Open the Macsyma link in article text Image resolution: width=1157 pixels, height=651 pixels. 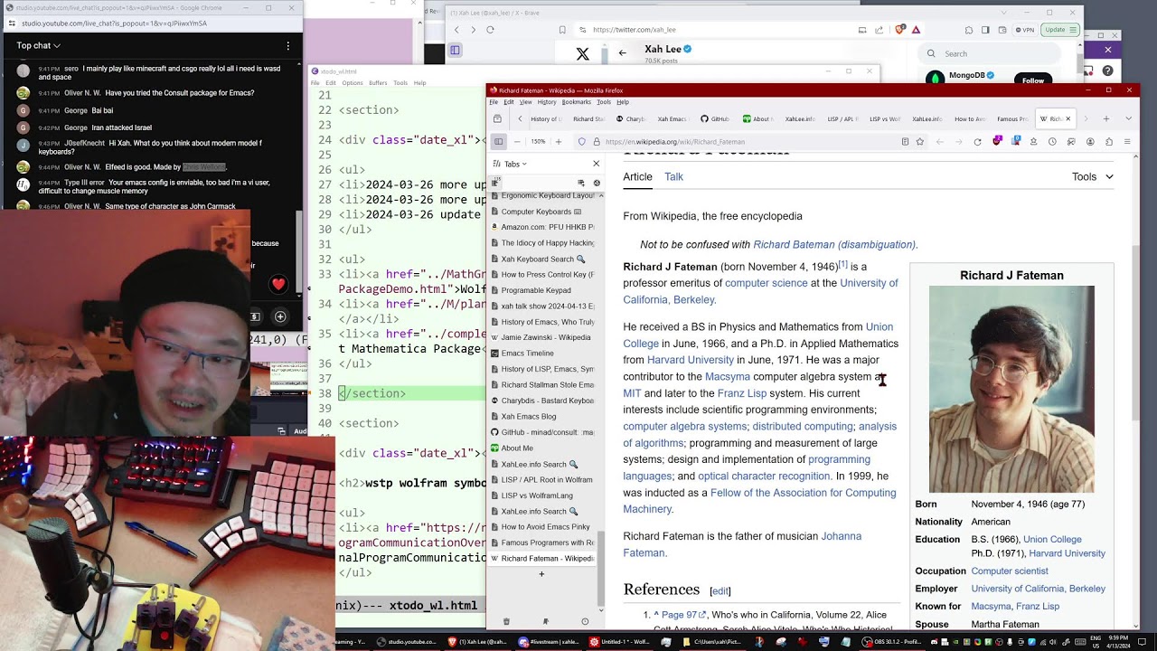pos(727,376)
